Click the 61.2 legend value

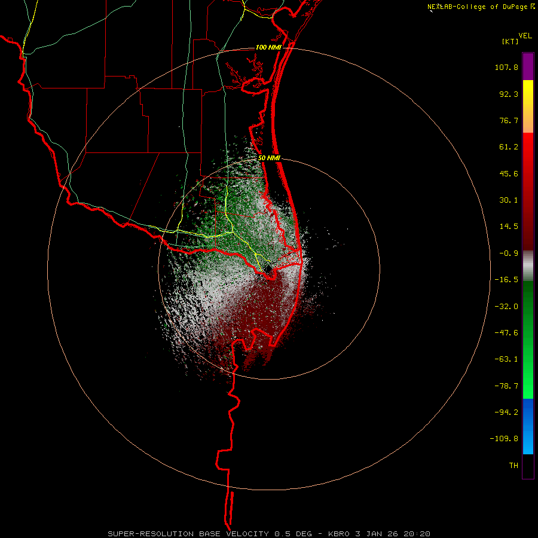tap(509, 147)
